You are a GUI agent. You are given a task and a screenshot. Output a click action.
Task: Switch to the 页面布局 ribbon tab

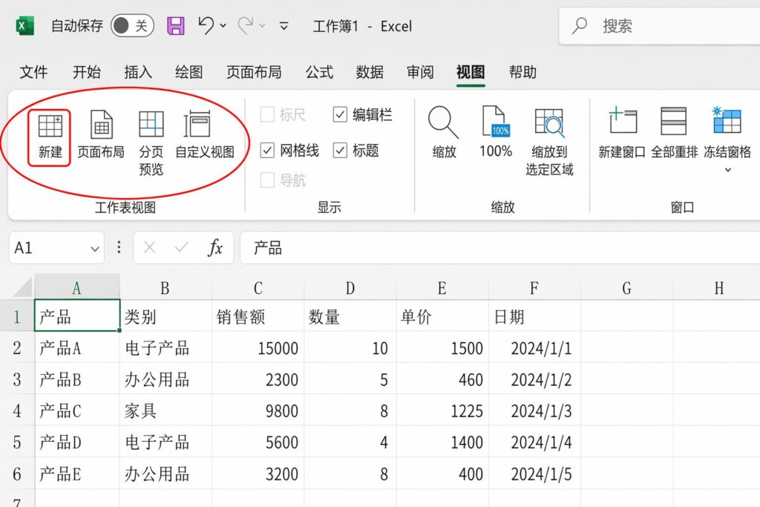254,72
